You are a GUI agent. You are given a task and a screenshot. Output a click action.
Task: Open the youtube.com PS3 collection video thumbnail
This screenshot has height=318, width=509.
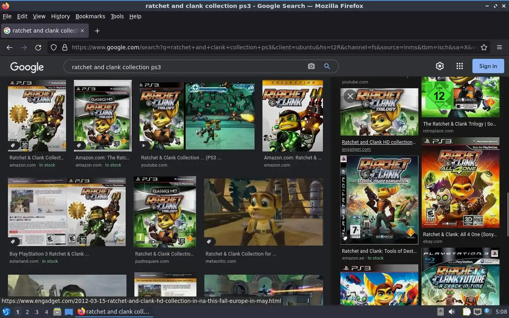(x=197, y=116)
